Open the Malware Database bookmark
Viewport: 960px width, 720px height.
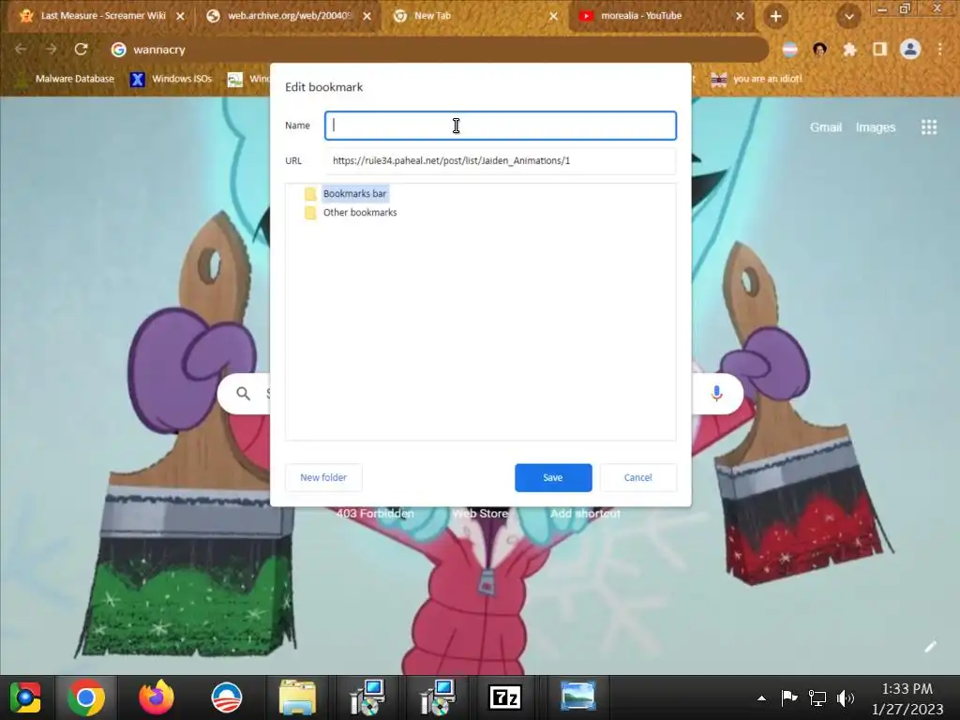coord(67,79)
